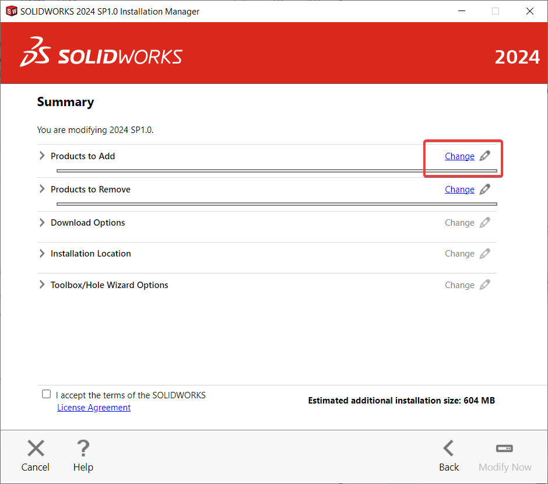This screenshot has height=484, width=548.
Task: Click the Products to Remove label
Action: click(90, 190)
